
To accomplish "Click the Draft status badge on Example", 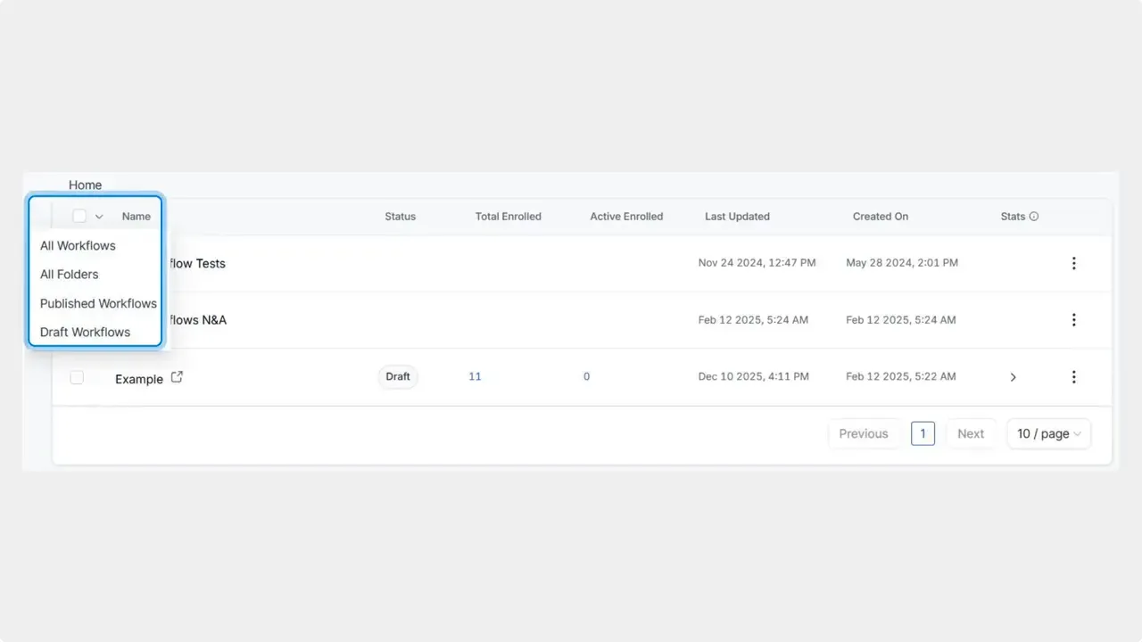I will 397,376.
